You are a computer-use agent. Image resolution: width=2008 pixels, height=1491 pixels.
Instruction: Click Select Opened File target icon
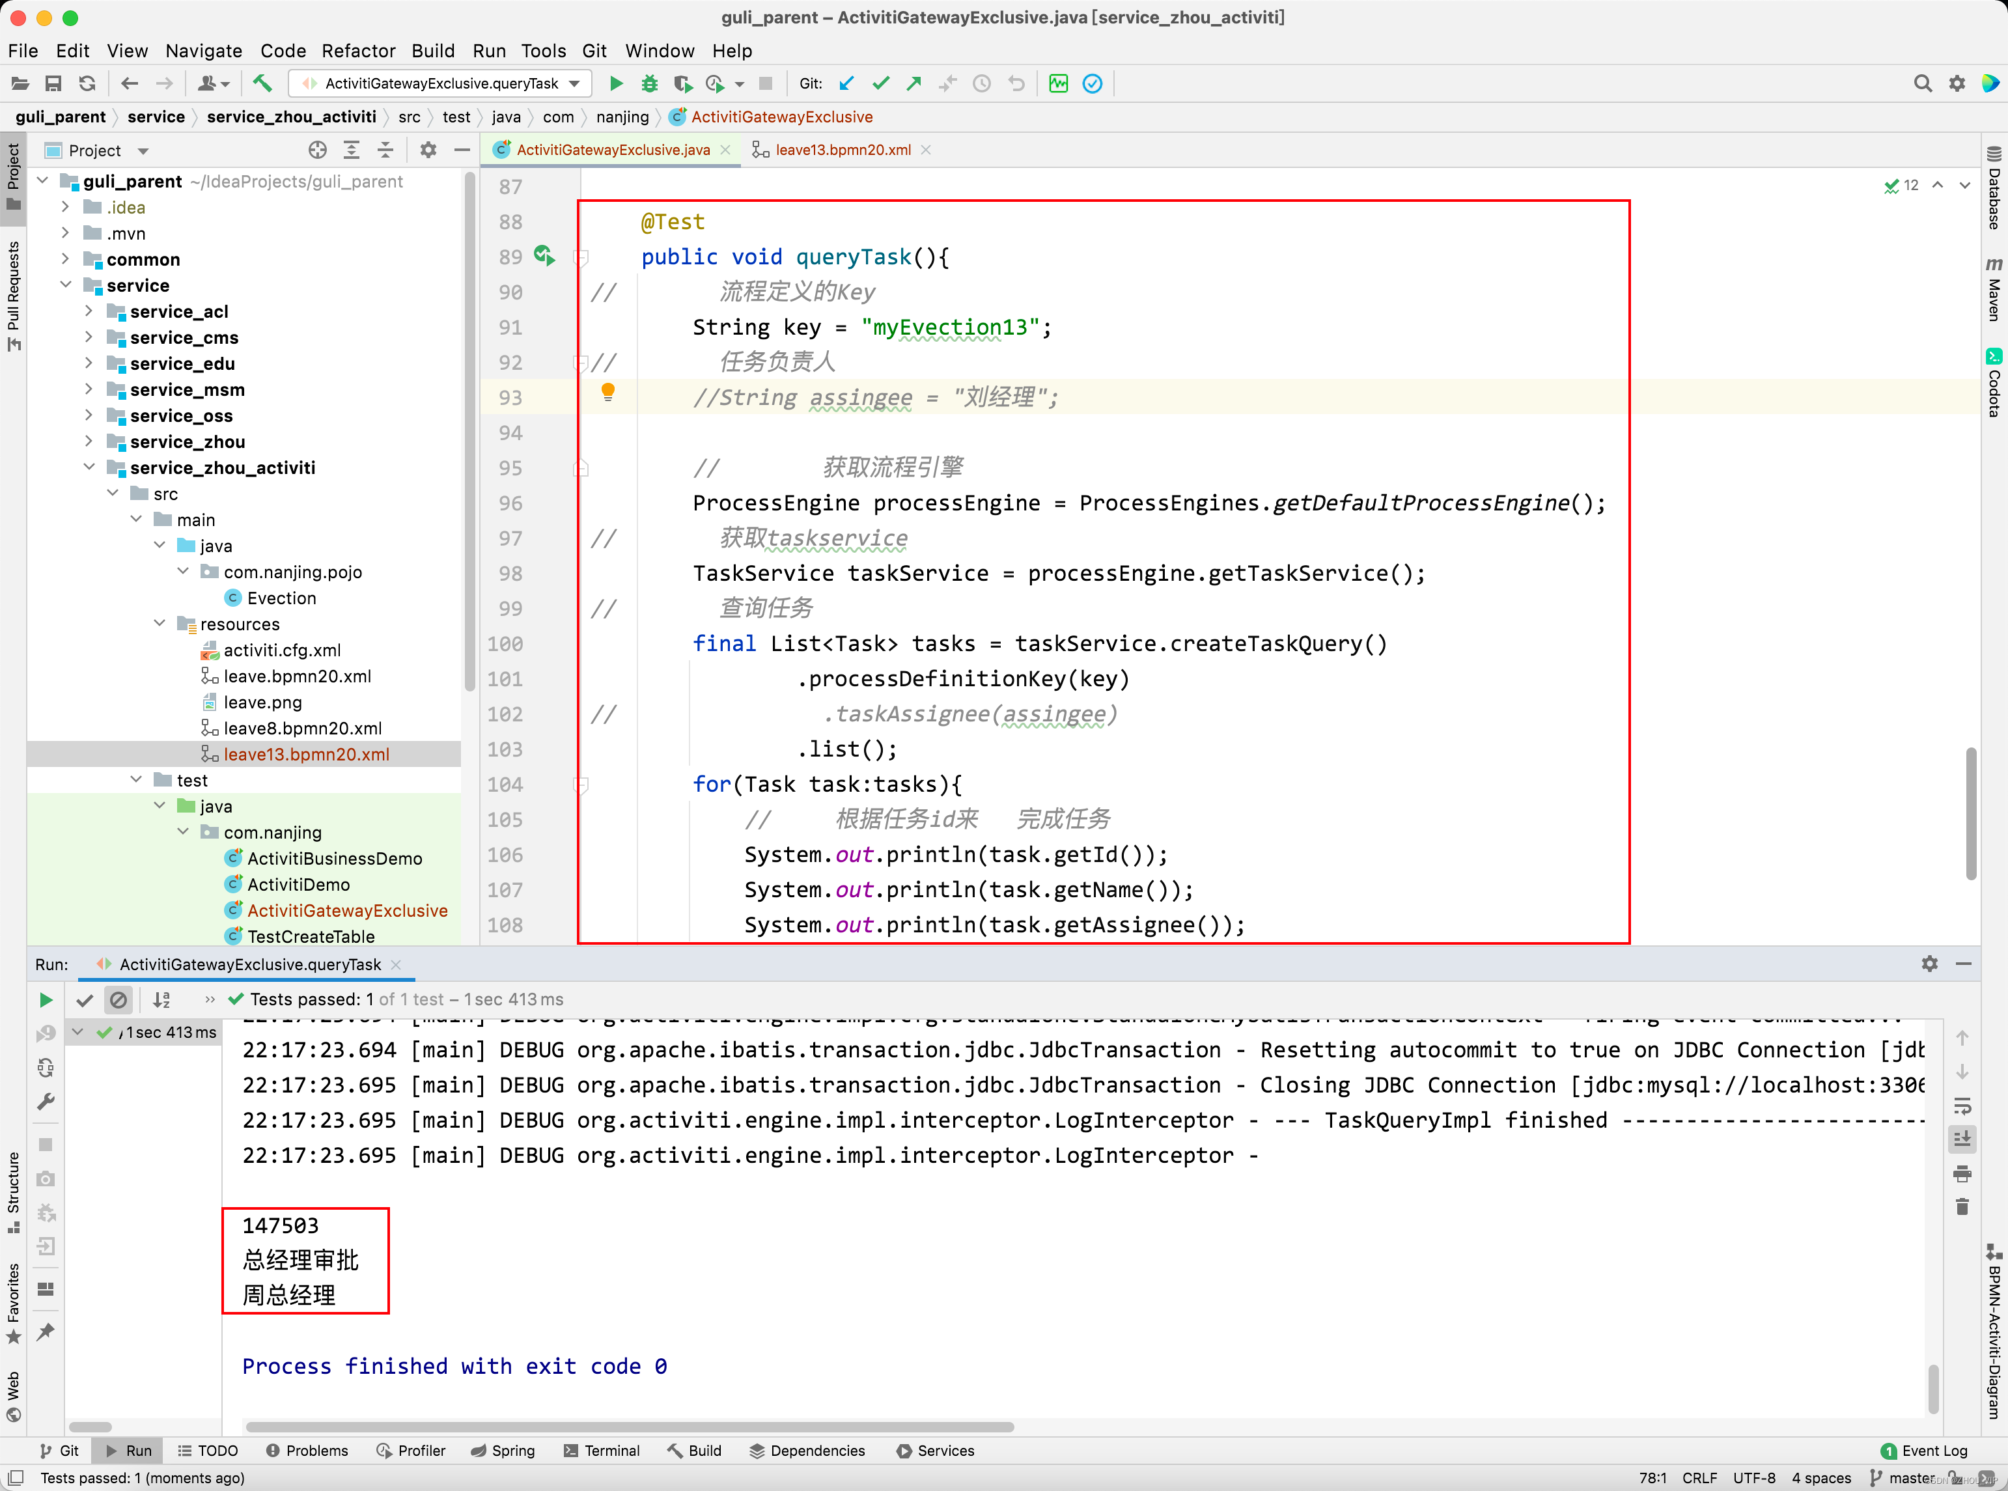coord(317,150)
